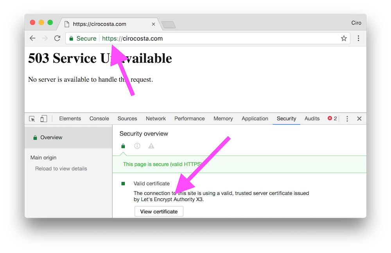The image size is (391, 253).
Task: Click 'This page is secure (valid HTTPS)' message
Action: (162, 164)
